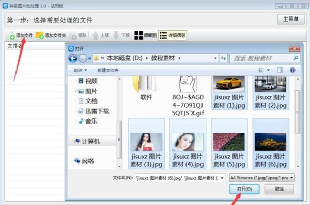This screenshot has width=310, height=205.
Task: Select 网络 in navigation pane
Action: [x=84, y=161]
